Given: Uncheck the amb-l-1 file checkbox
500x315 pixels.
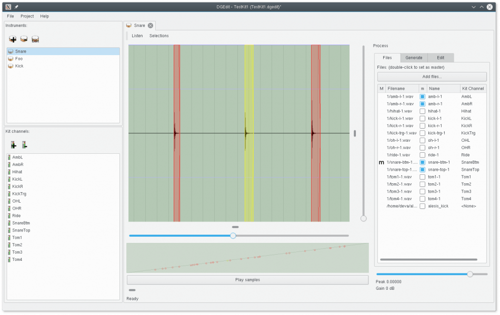Looking at the screenshot, I should coord(422,97).
